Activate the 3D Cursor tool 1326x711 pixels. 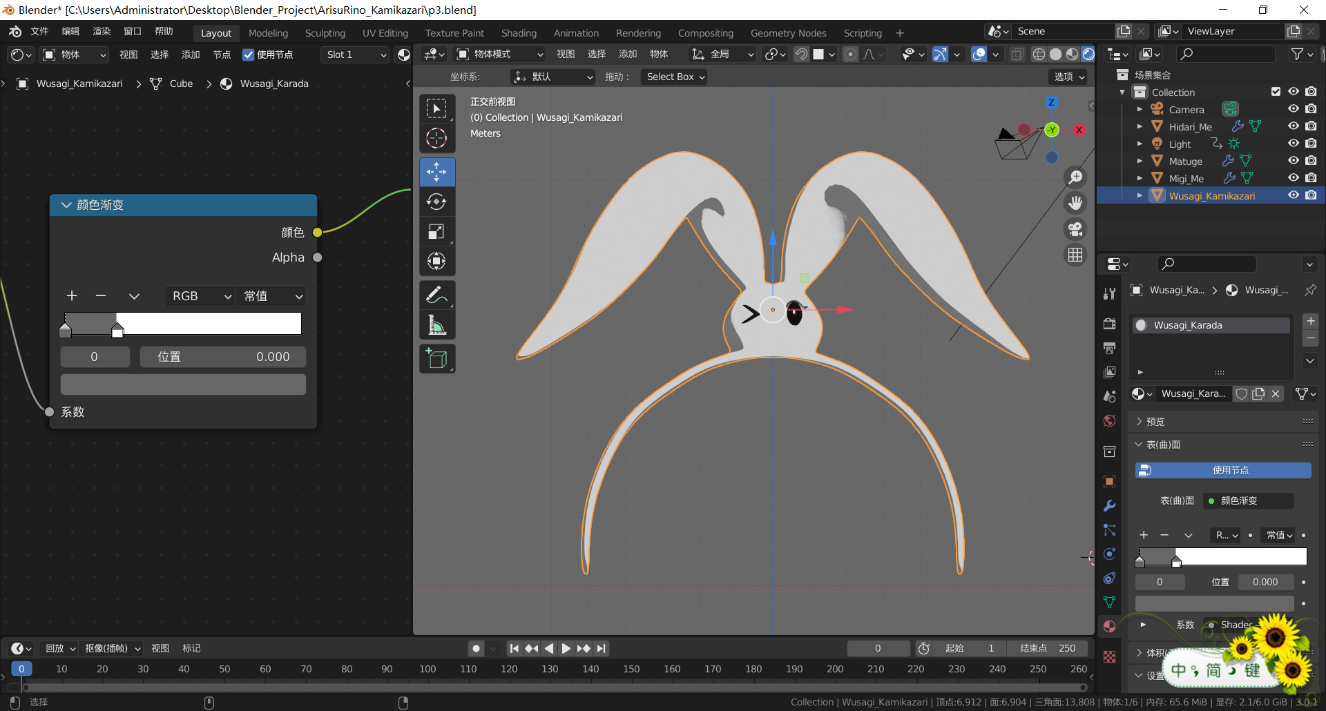click(x=436, y=139)
